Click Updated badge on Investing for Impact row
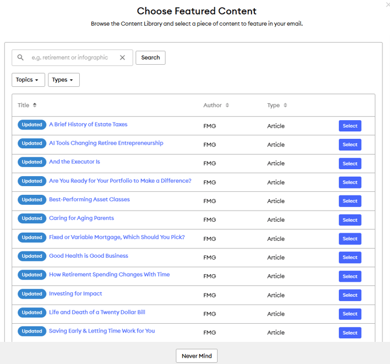This screenshot has width=390, height=364. [x=32, y=293]
